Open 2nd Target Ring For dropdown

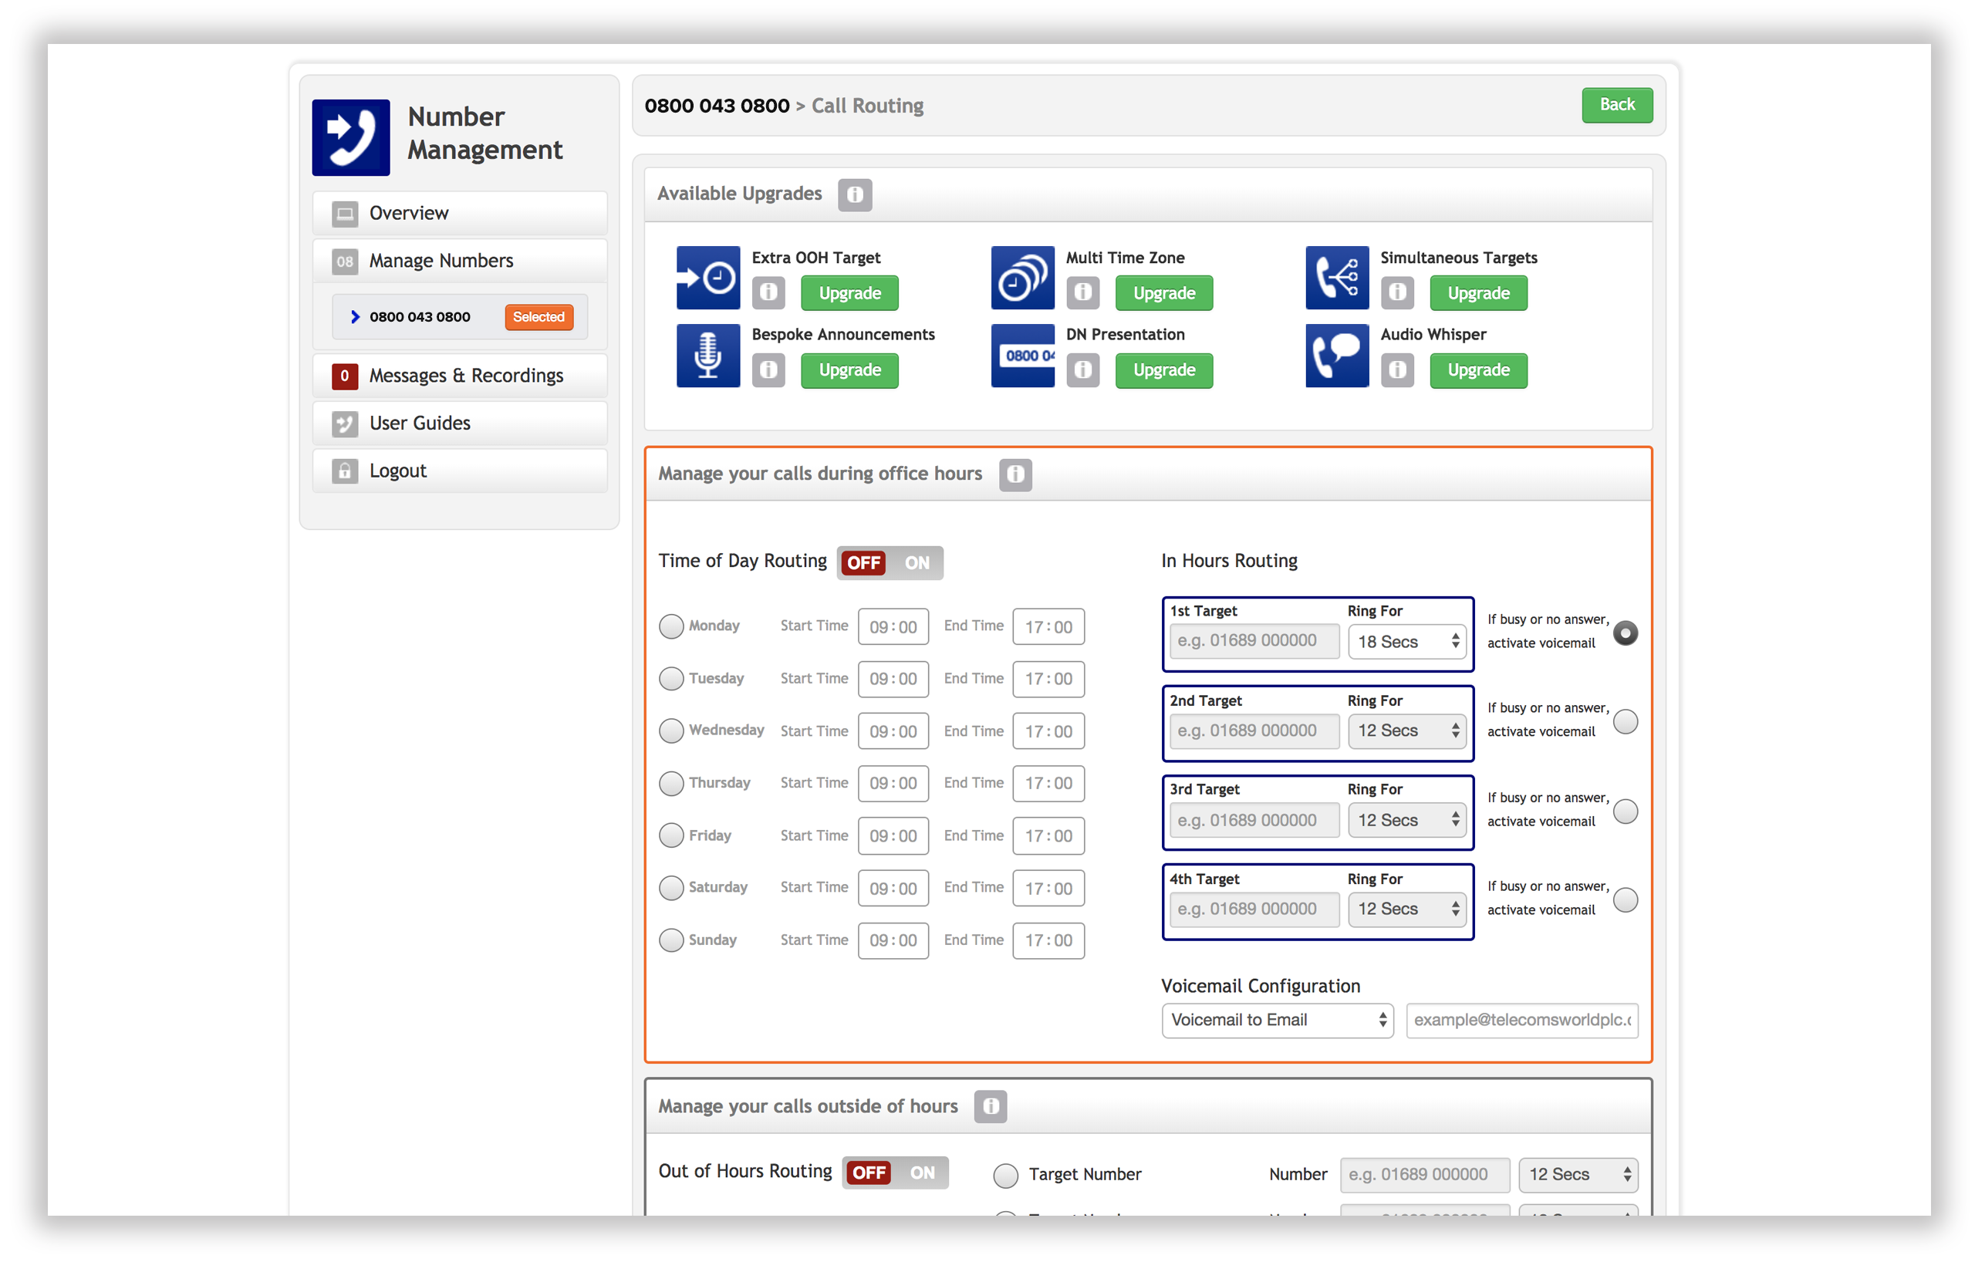click(x=1406, y=731)
